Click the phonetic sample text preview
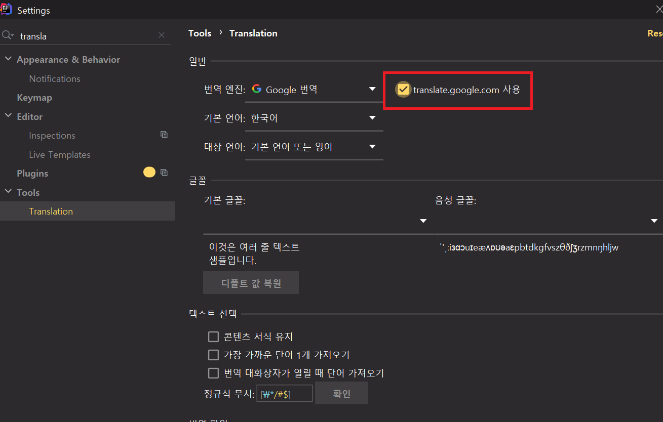 529,247
